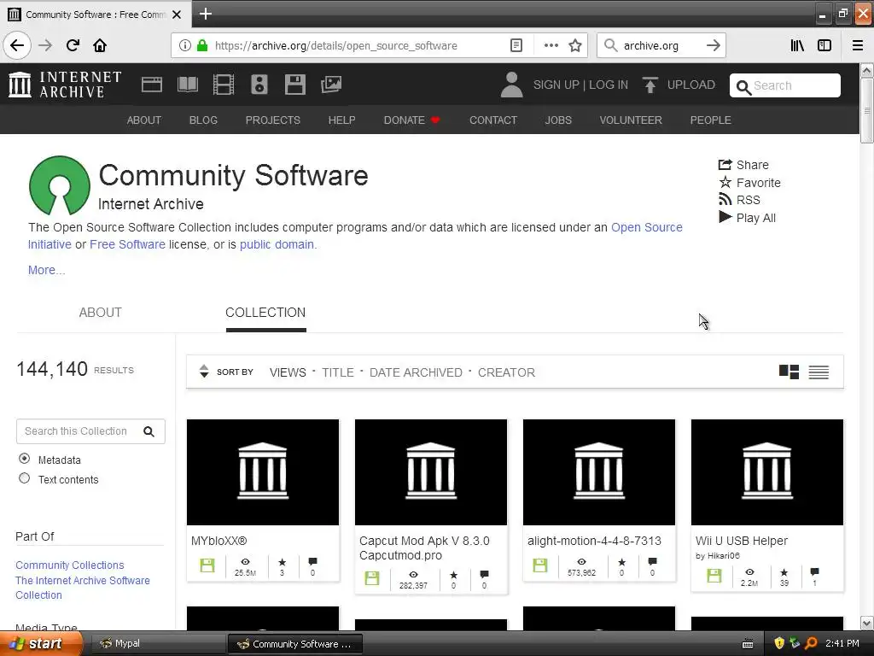Open the Free Software link
874x656 pixels.
point(127,244)
